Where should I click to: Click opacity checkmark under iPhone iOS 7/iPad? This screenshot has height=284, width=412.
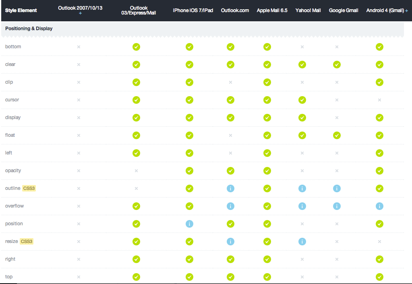click(189, 171)
